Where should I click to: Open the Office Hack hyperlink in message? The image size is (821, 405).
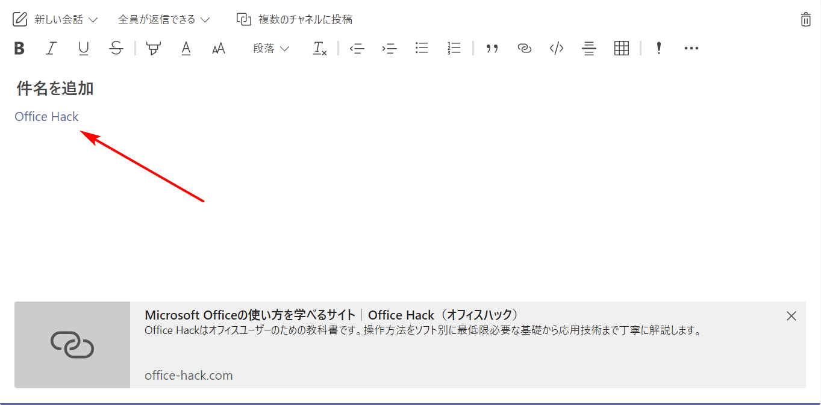(x=47, y=117)
